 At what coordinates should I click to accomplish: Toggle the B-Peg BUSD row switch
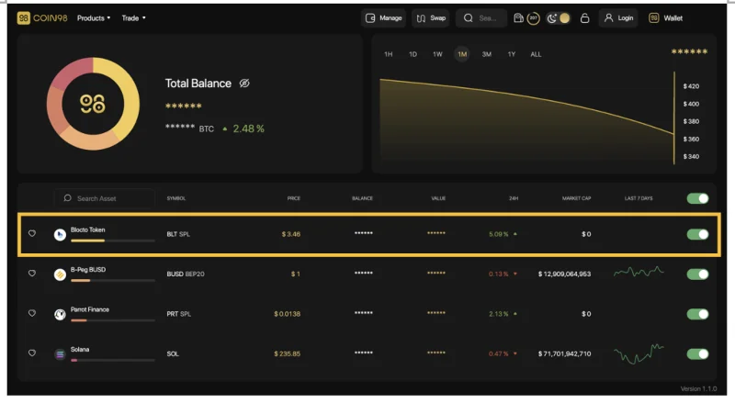[697, 274]
